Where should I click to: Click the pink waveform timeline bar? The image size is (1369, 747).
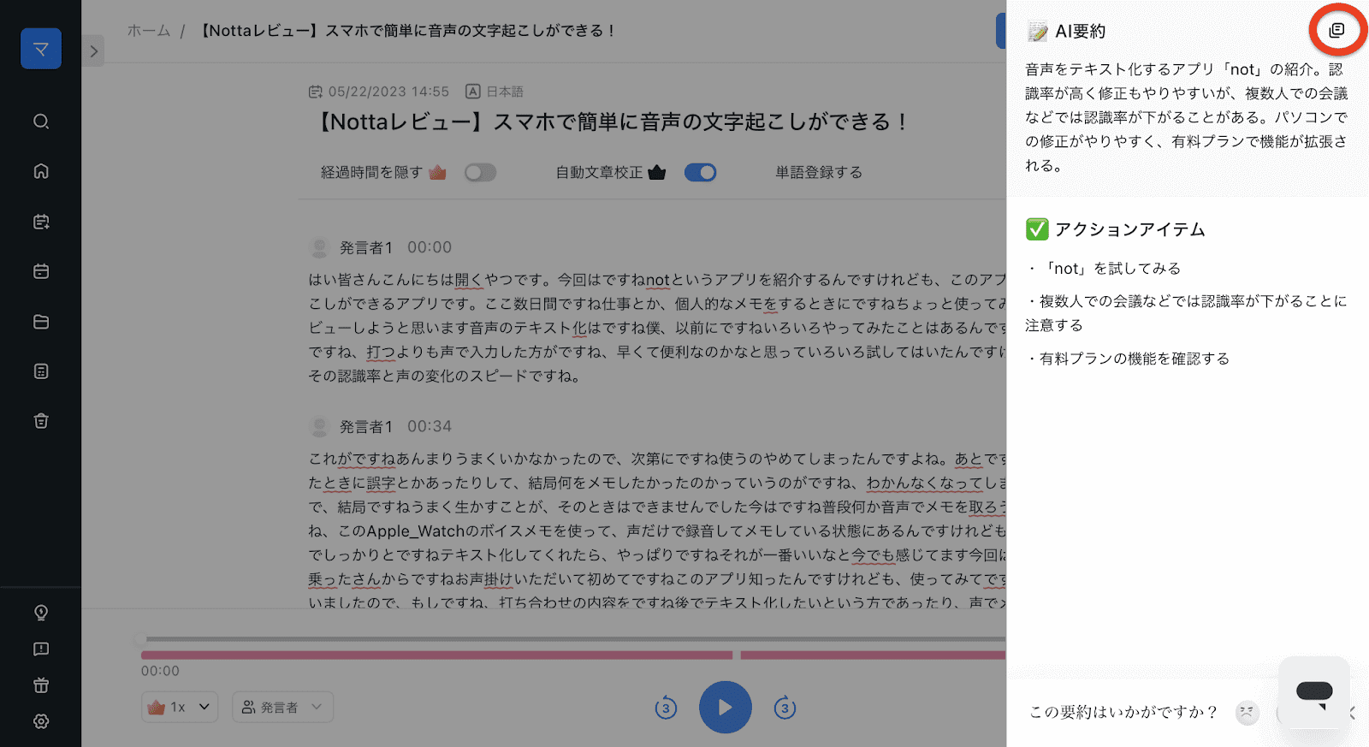(x=573, y=655)
